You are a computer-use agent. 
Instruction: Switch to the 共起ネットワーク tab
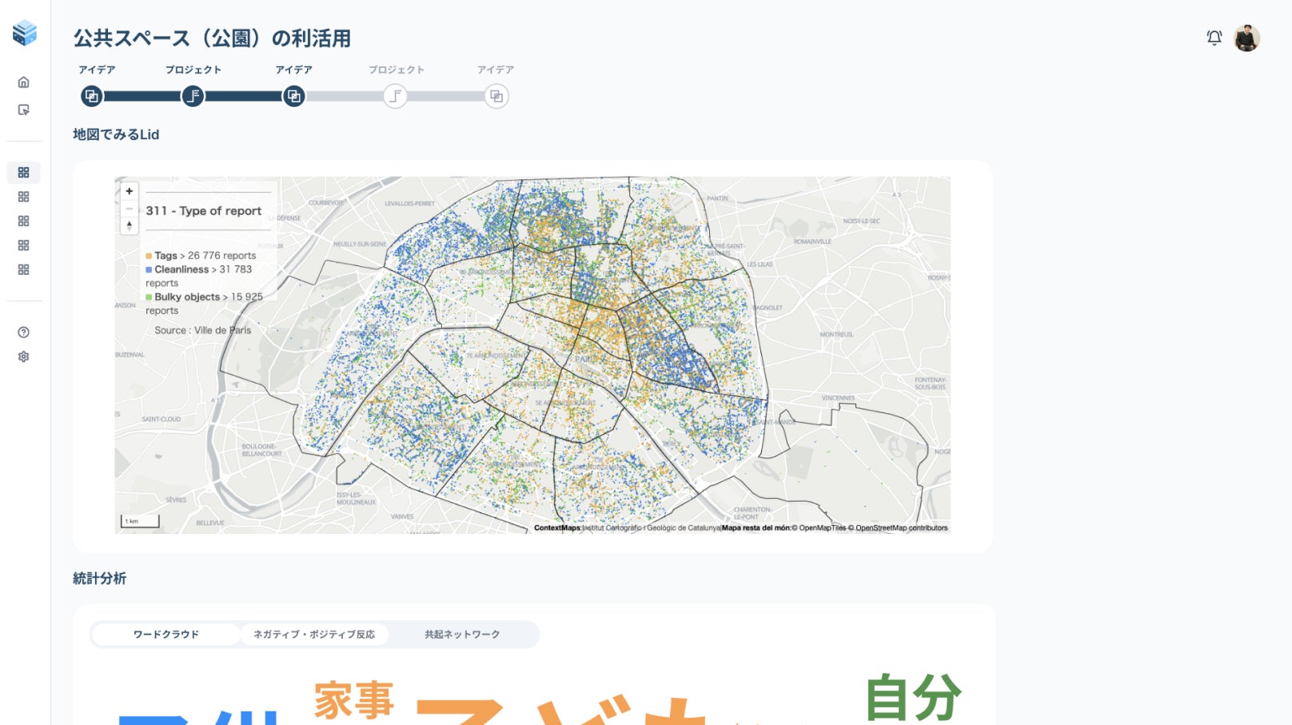point(462,635)
